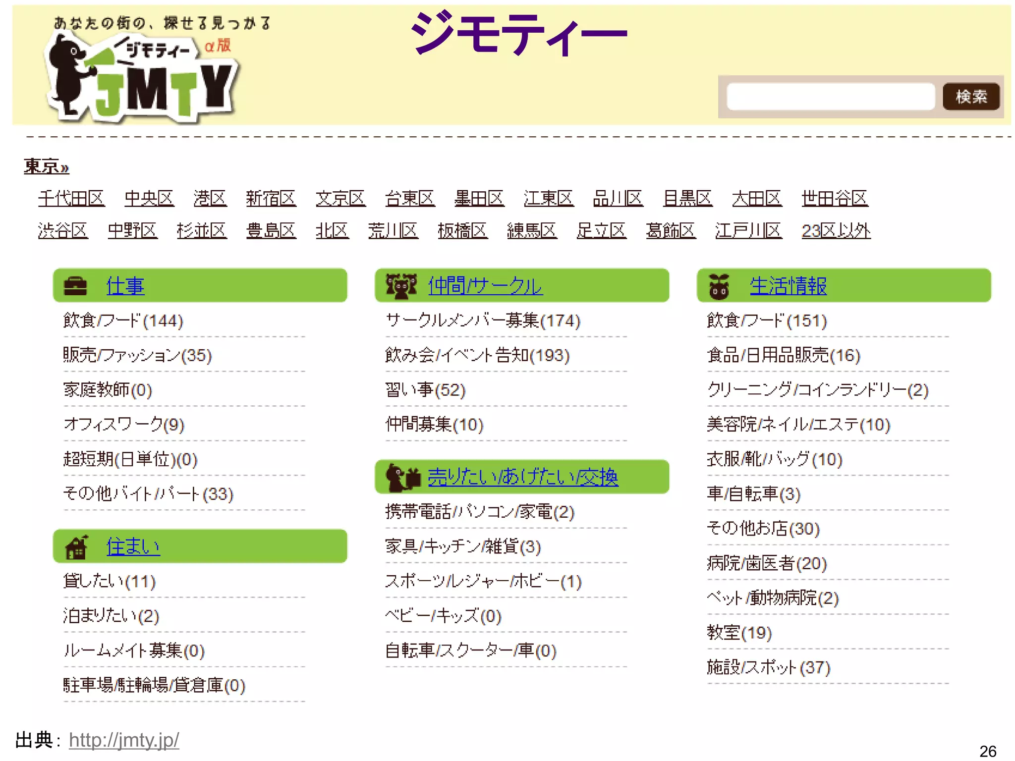Click the 検索 search button
Screen dimensions: 1015x761
(x=971, y=96)
